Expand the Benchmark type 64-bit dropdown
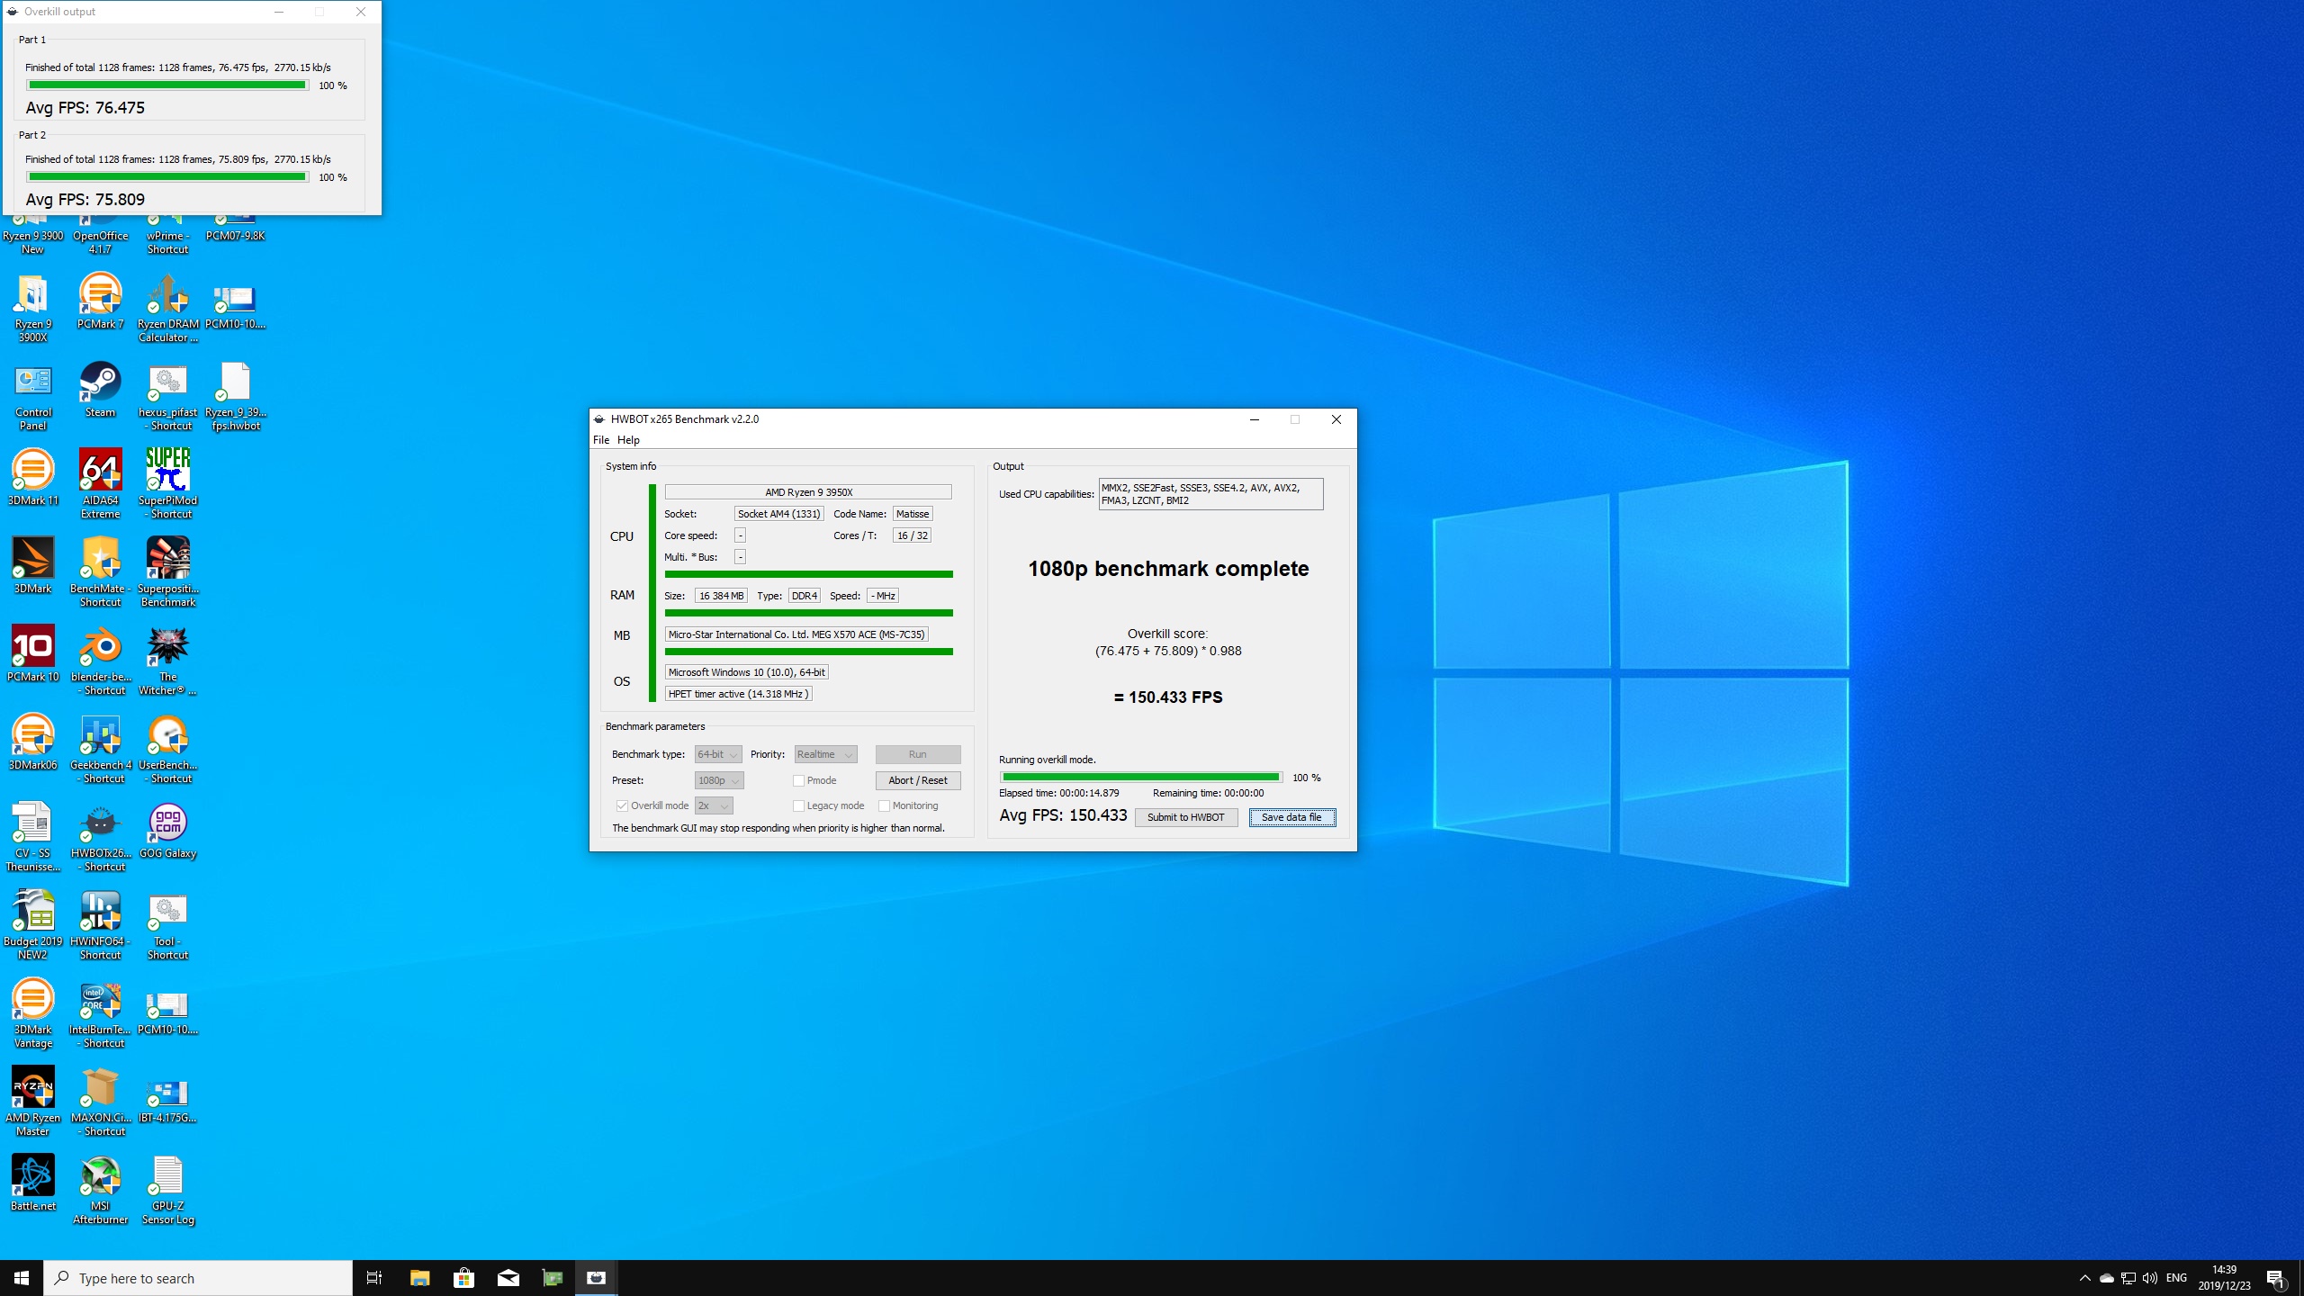The image size is (2304, 1296). 718,754
